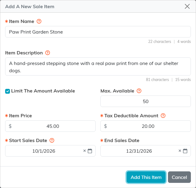Select the Max. Available field showing 50
This screenshot has width=196, height=188.
tap(146, 101)
